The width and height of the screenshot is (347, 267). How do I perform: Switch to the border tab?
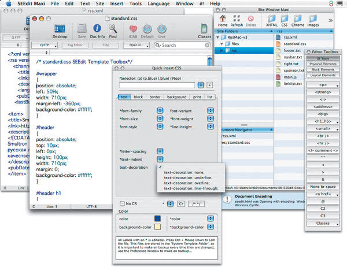point(155,97)
